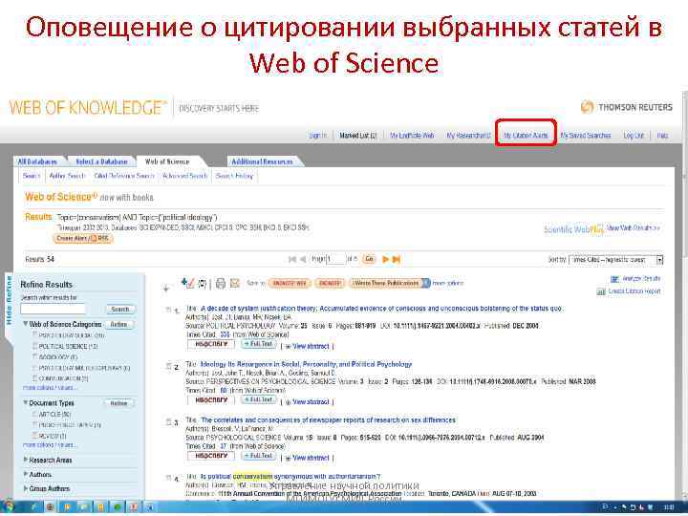Go to the previous results page arrow
The image size is (688, 516).
tap(302, 259)
